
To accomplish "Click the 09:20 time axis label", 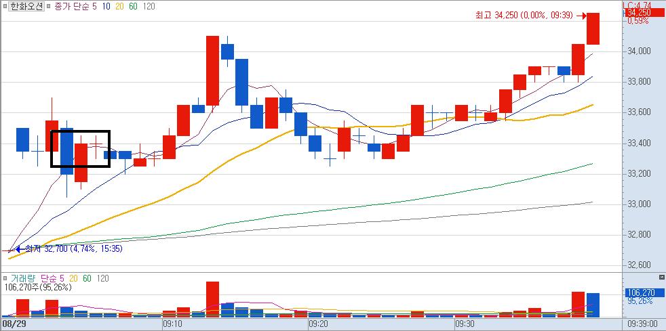I will [319, 324].
